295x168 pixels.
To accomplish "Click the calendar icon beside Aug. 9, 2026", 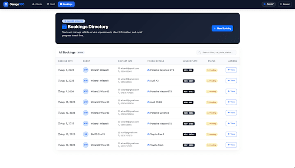I will pos(59,124).
